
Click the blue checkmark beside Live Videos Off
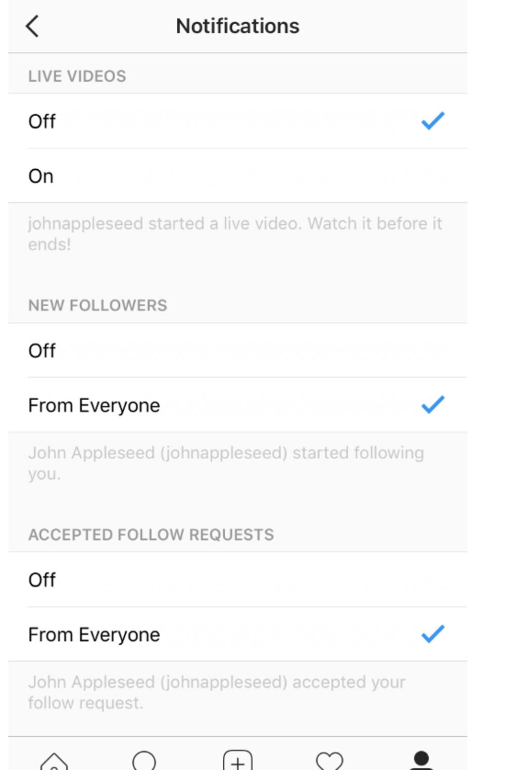[x=433, y=121]
